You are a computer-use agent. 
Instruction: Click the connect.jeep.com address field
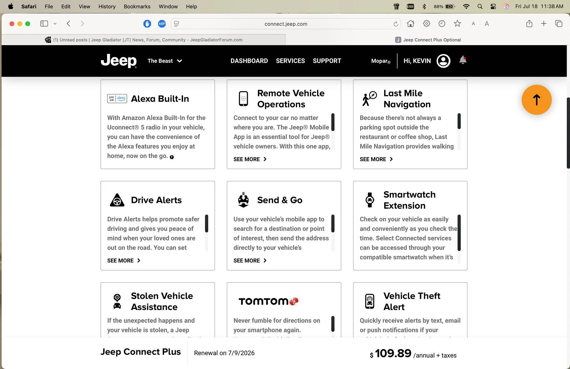(x=286, y=24)
